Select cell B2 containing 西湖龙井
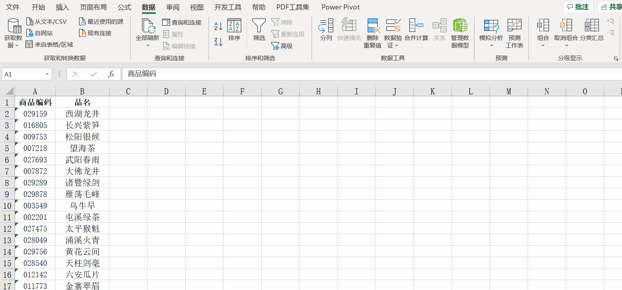 point(82,114)
